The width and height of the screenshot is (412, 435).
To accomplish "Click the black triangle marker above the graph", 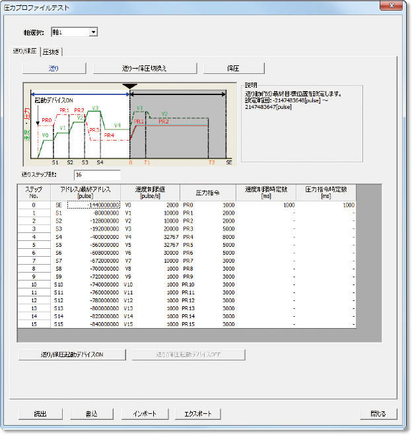I will click(130, 86).
